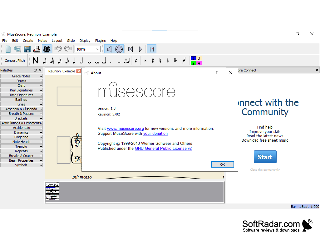The width and height of the screenshot is (320, 240).
Task: Toggle MIDI input with the round connector icon
Action: click(119, 49)
